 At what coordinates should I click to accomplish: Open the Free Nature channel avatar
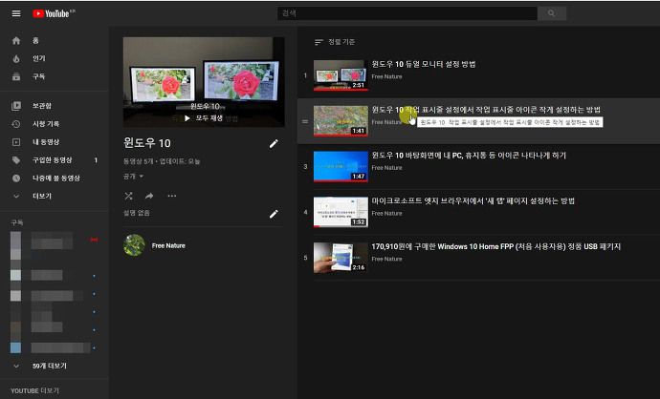[134, 245]
